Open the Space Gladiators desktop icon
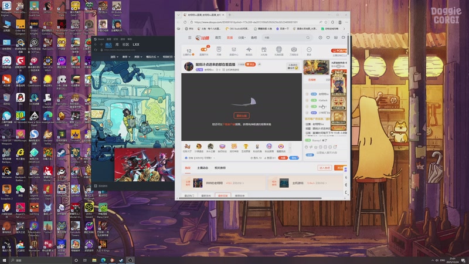Viewport: 469px width, 264px height. 48,98
